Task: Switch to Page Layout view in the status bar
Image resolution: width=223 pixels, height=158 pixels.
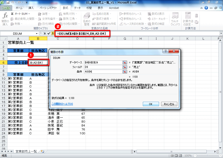Action: coord(176,156)
